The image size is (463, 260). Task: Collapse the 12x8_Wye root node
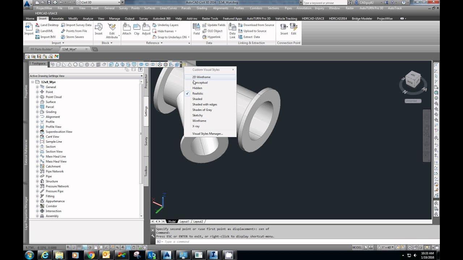pos(33,82)
